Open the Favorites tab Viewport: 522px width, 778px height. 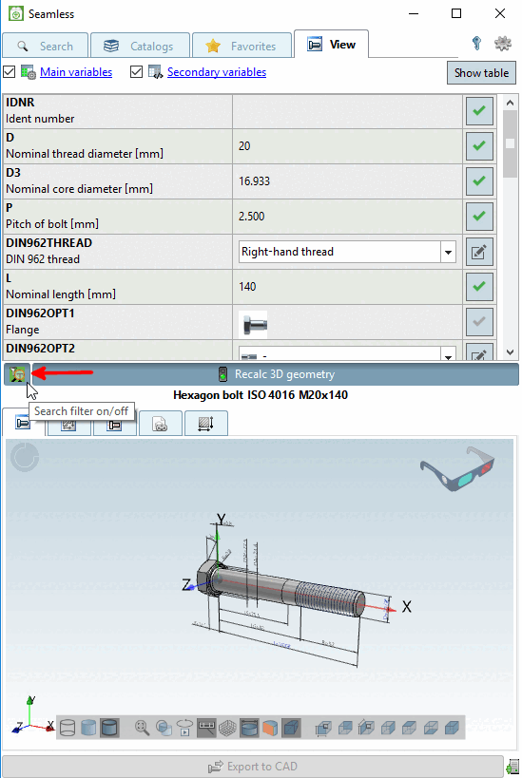[242, 46]
